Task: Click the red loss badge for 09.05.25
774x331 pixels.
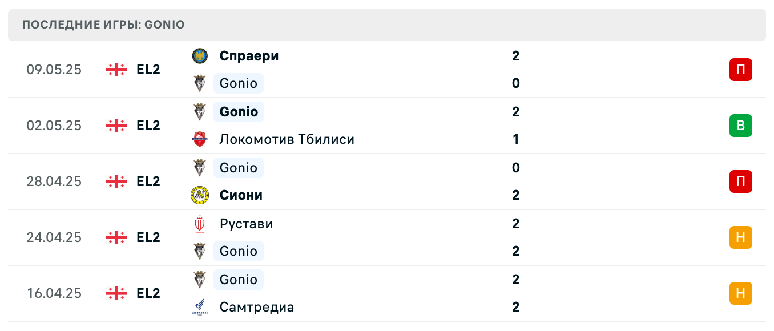Action: (x=740, y=70)
